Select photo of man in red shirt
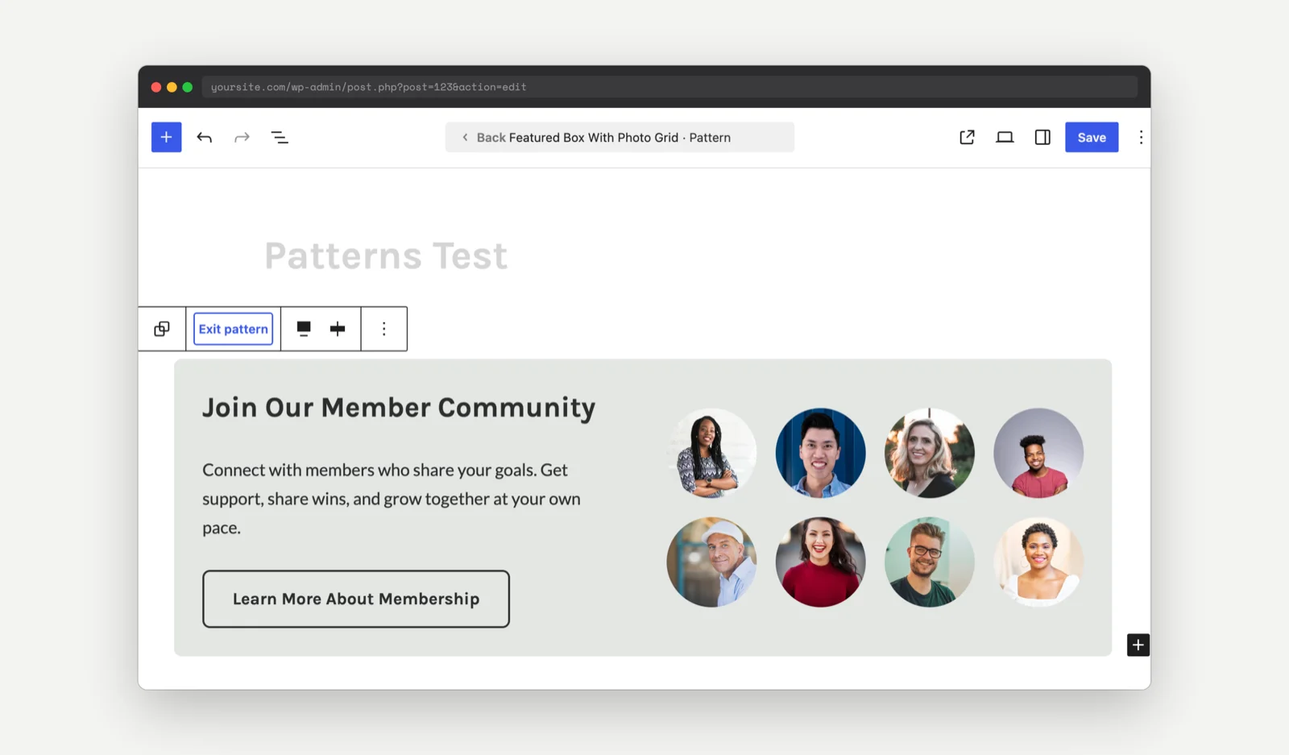The width and height of the screenshot is (1289, 755). click(x=1038, y=453)
